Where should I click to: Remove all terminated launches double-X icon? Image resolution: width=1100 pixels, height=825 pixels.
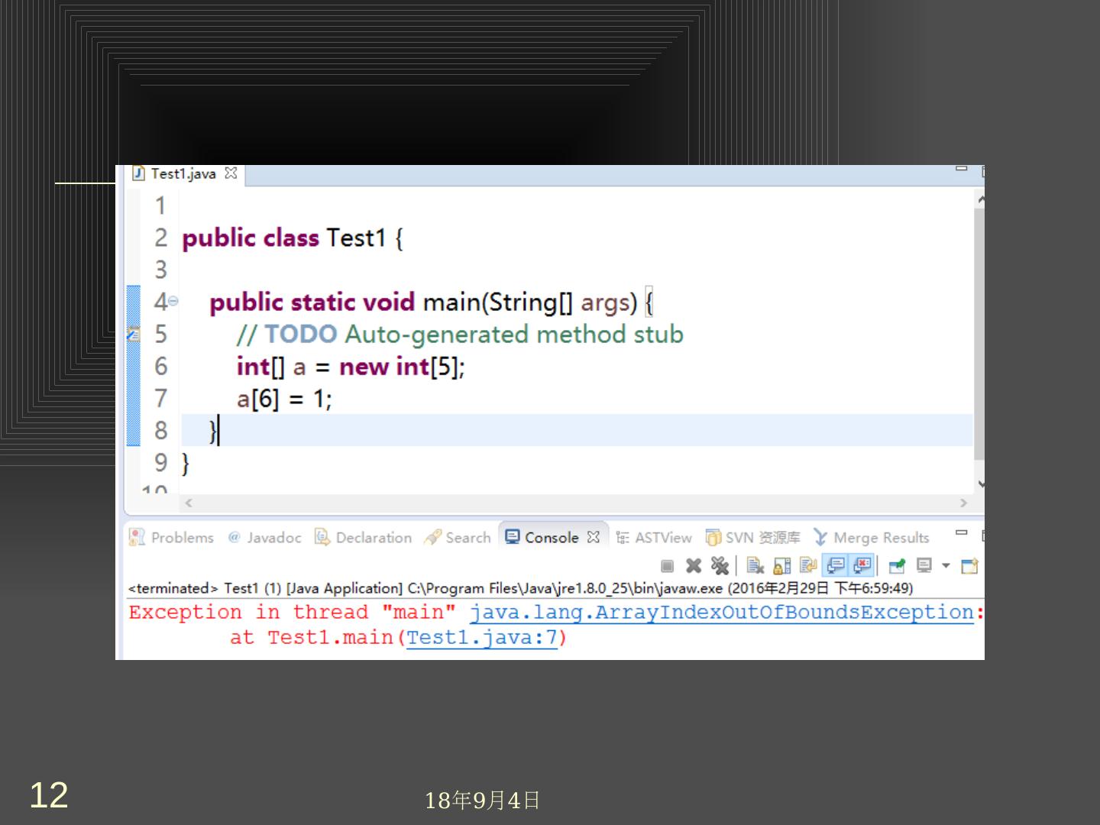tap(719, 566)
